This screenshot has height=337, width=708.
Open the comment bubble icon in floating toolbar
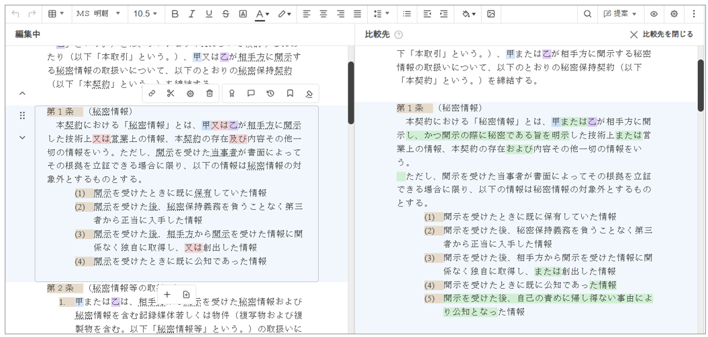click(251, 94)
